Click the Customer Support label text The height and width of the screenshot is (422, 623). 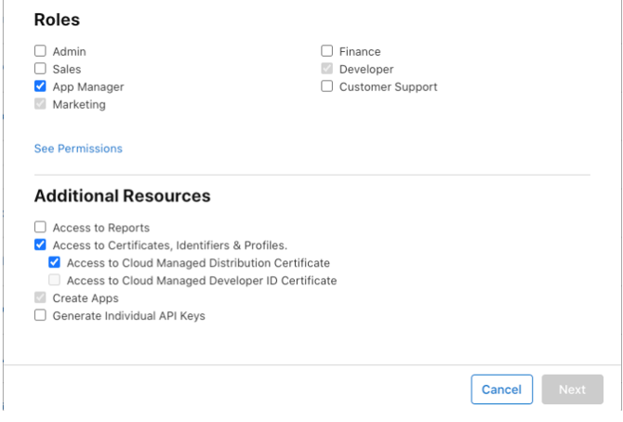point(388,86)
